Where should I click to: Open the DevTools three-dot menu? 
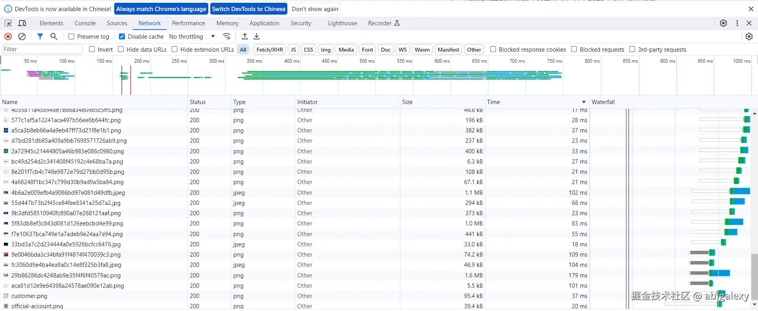(x=737, y=23)
